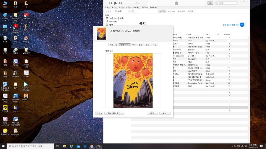Screen dimensions: 266x149
Task: Click the 취소 button
Action: coord(165,113)
